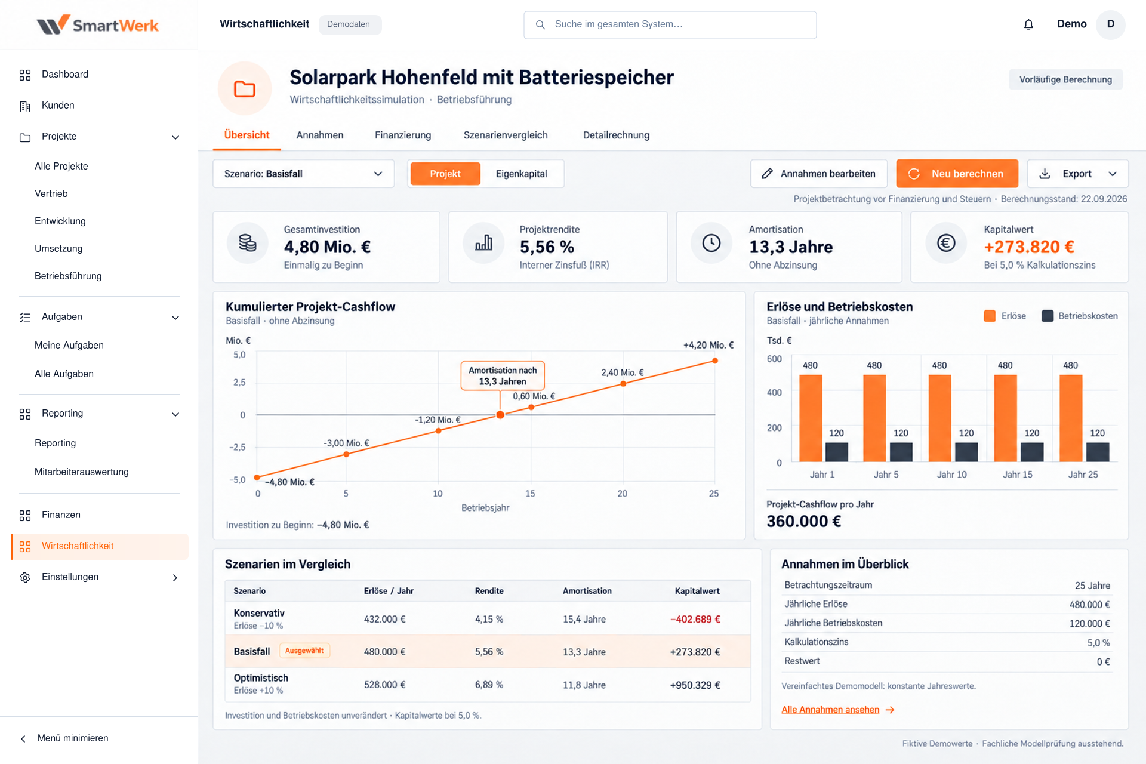
Task: Click the Neu berechnen button
Action: click(x=957, y=174)
